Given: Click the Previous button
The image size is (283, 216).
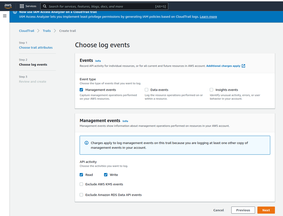Looking at the screenshot, I should 243,210.
